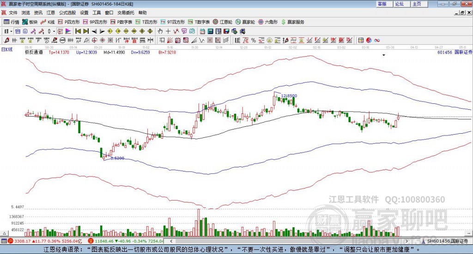Open the 六角形 hexagon tool
473x254 pixels.
(268, 22)
